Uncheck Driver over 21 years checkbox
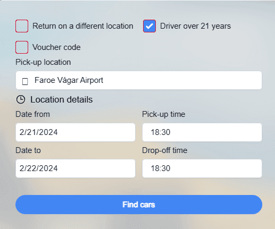This screenshot has width=275, height=229. [149, 26]
